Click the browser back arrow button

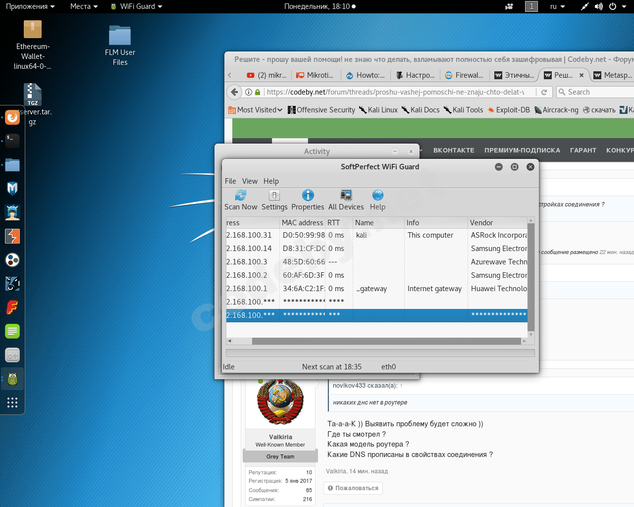(x=234, y=92)
